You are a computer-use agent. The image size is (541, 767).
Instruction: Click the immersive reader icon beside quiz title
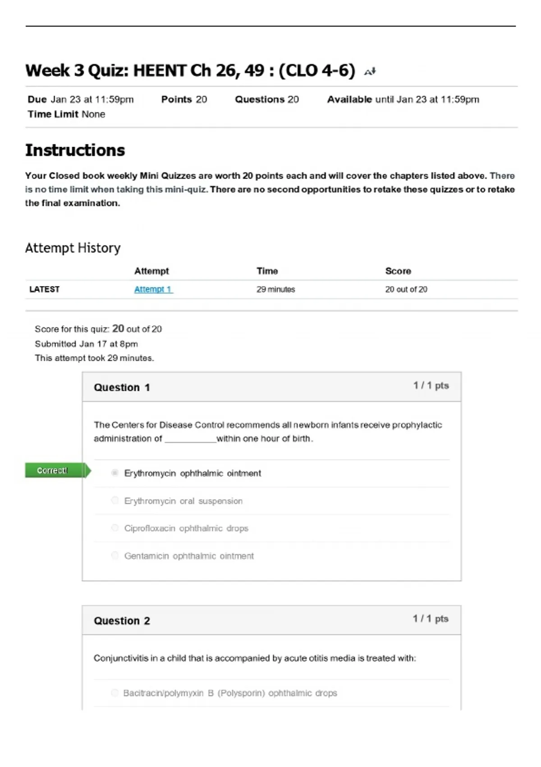point(370,71)
